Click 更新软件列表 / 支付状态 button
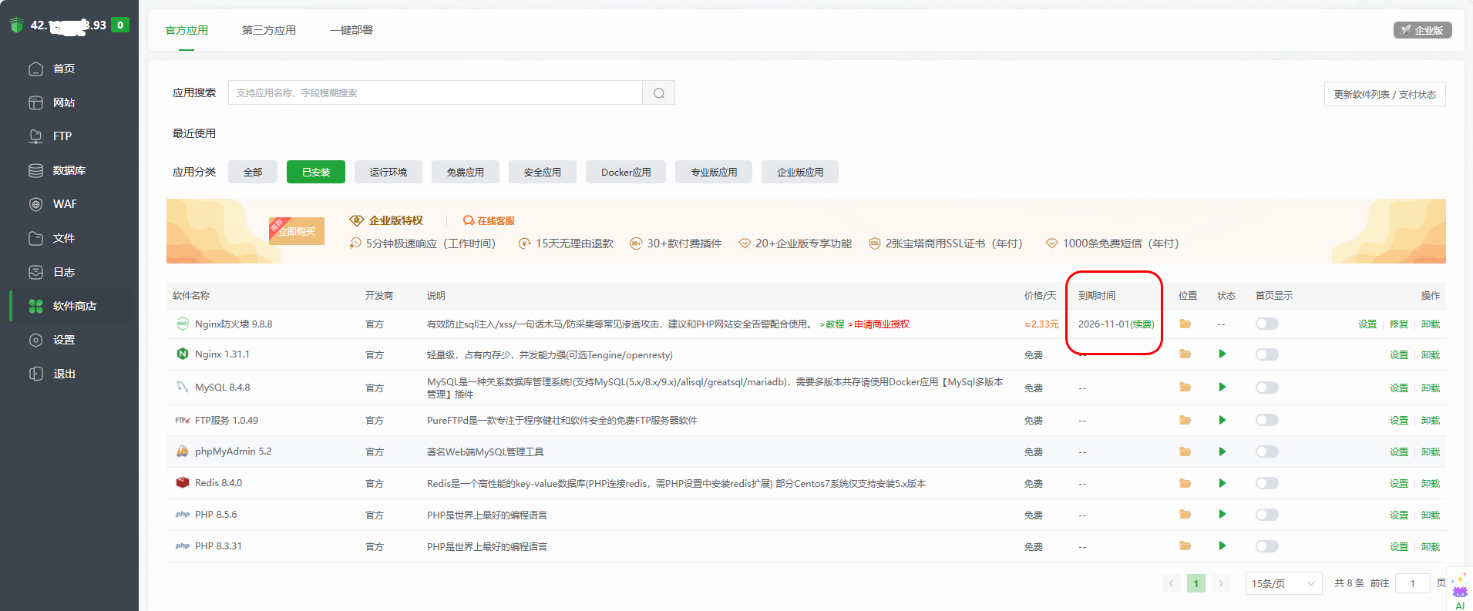This screenshot has width=1473, height=611. [x=1385, y=94]
